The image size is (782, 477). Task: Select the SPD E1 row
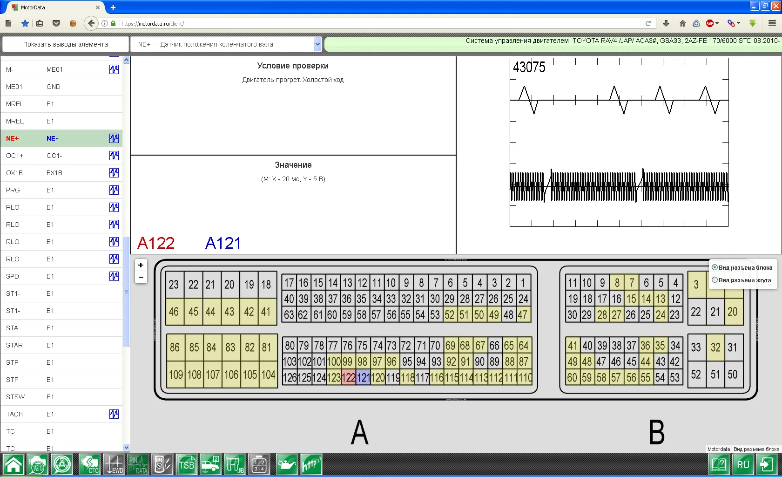pos(61,276)
